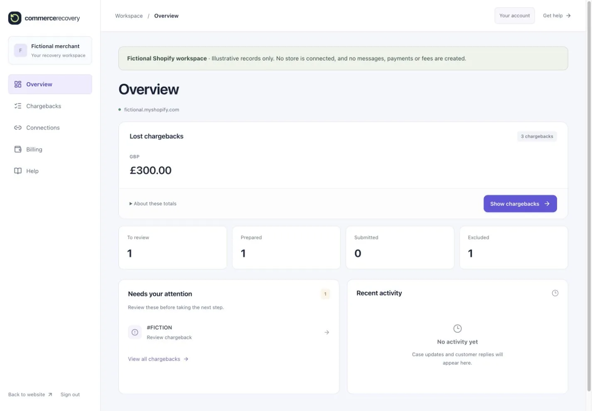This screenshot has width=592, height=411.
Task: Click the arrow icon beside Get help
Action: pyautogui.click(x=568, y=15)
